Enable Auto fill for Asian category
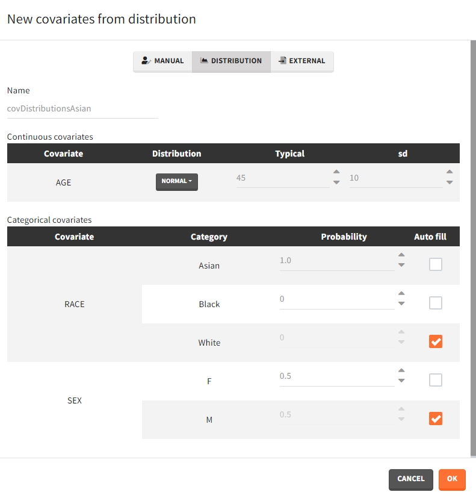 [436, 264]
